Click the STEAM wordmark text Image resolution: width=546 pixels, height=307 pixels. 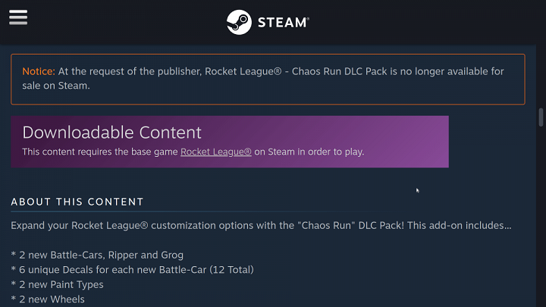click(x=283, y=23)
